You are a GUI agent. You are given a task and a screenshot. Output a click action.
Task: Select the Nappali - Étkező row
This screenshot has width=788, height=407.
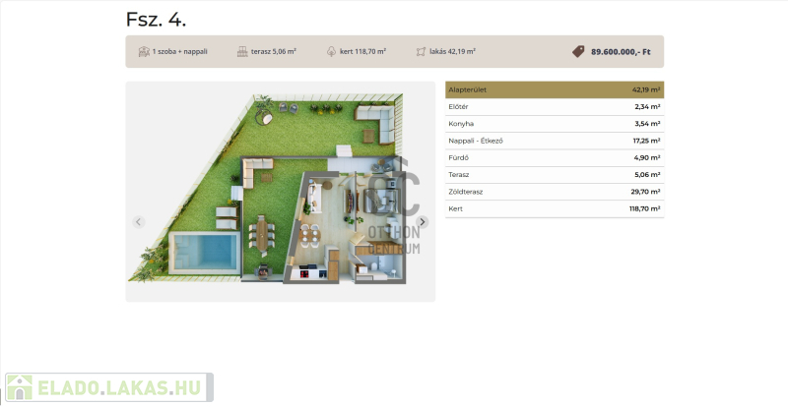click(554, 141)
